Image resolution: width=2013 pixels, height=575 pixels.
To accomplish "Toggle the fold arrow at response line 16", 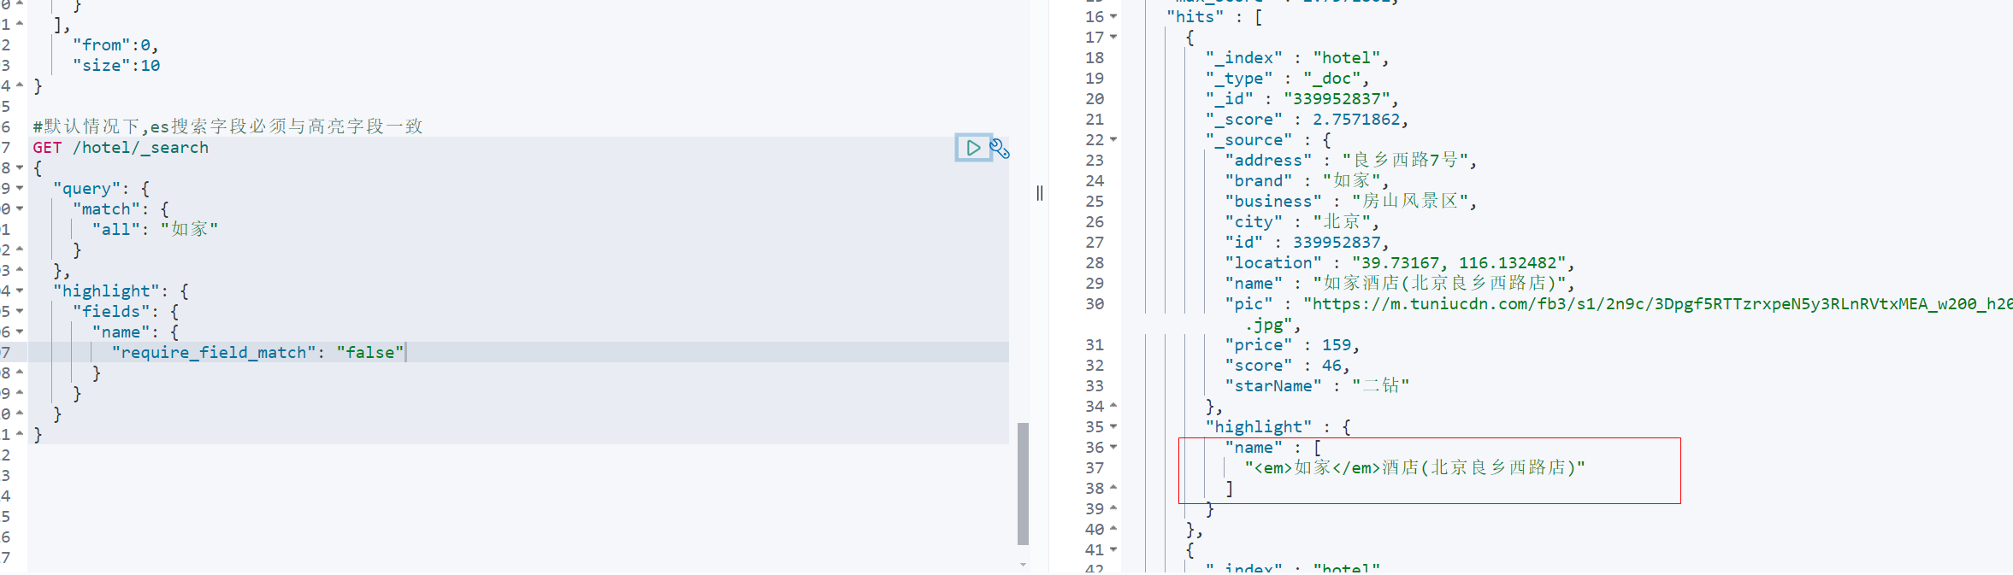I will [1113, 16].
